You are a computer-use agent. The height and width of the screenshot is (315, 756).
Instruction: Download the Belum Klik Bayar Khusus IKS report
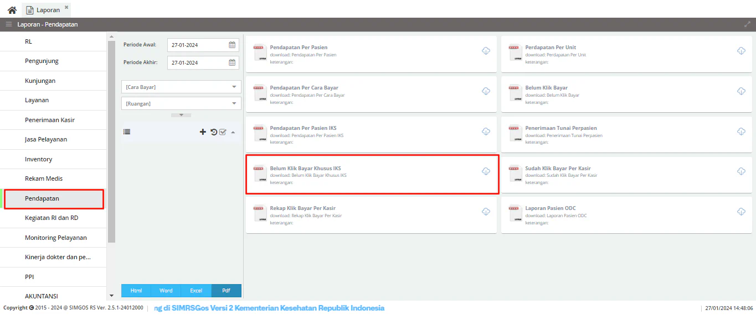(x=486, y=171)
